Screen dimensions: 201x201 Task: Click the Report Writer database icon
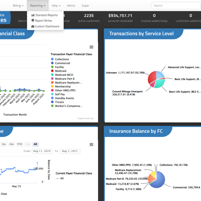click(x=33, y=21)
